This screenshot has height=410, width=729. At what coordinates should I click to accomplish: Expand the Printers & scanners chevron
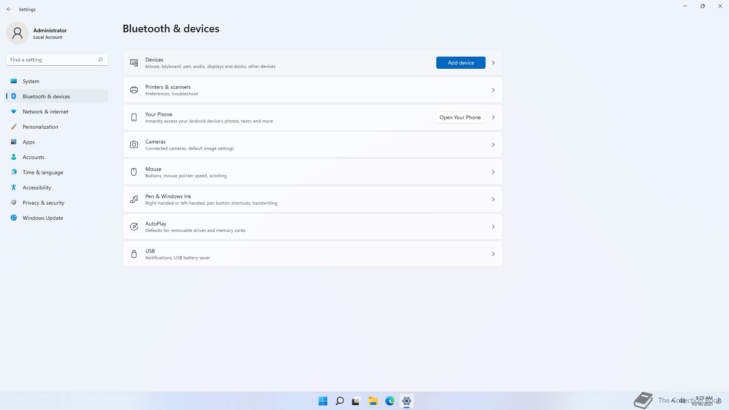point(493,90)
